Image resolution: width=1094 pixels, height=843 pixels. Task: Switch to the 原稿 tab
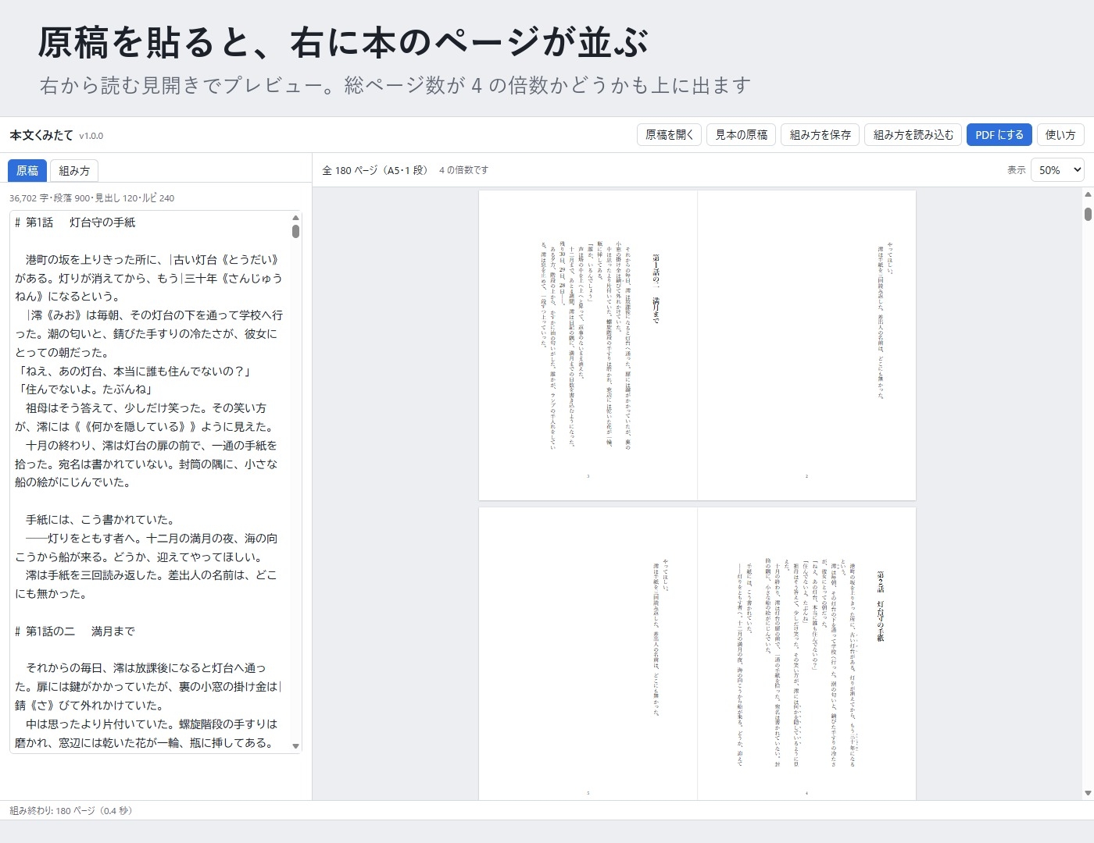pyautogui.click(x=27, y=171)
